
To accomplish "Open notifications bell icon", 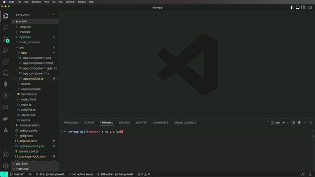I will point(310,174).
